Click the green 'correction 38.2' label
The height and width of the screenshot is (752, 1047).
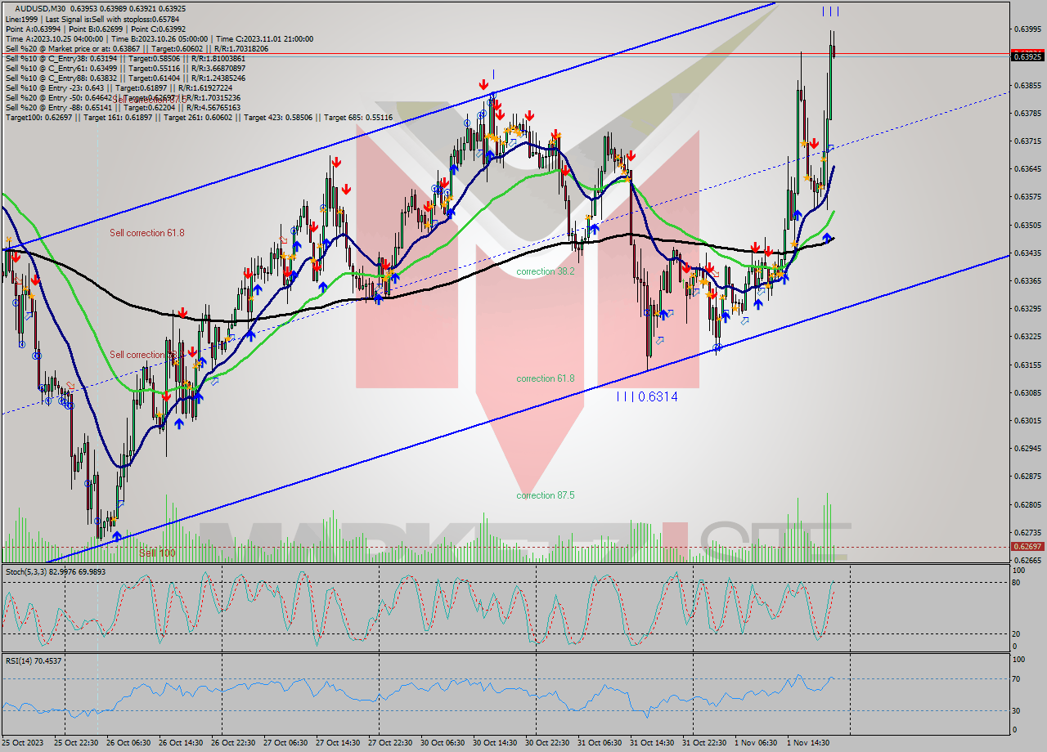tap(545, 271)
